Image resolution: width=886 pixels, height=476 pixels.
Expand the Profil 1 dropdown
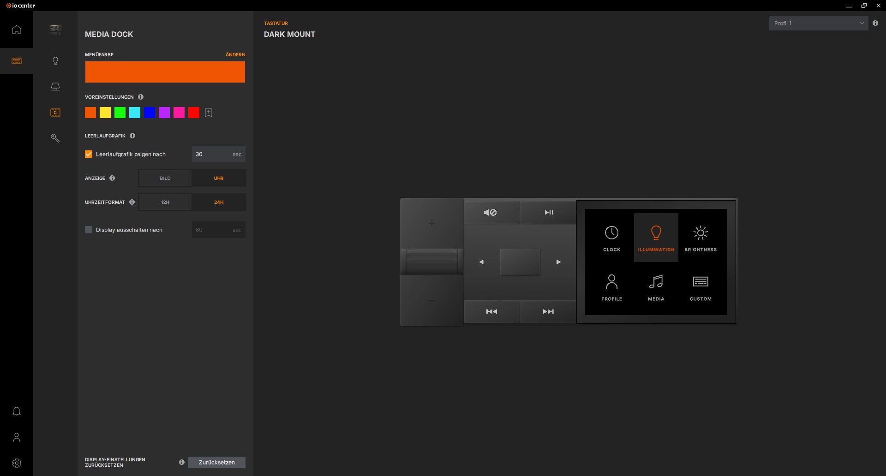click(818, 23)
